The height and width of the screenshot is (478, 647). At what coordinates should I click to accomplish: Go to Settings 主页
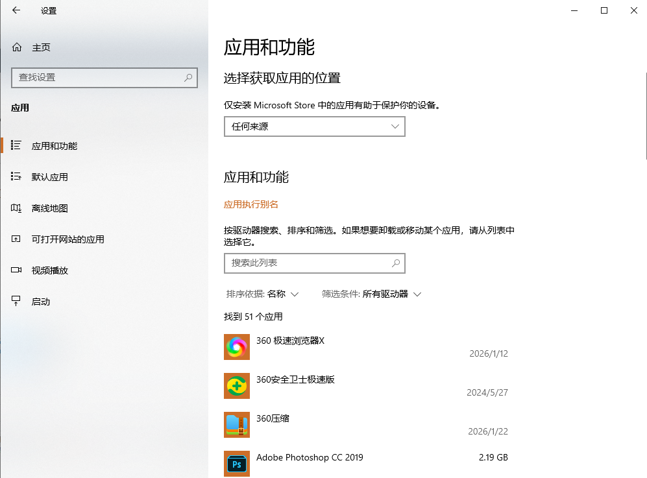tap(34, 47)
